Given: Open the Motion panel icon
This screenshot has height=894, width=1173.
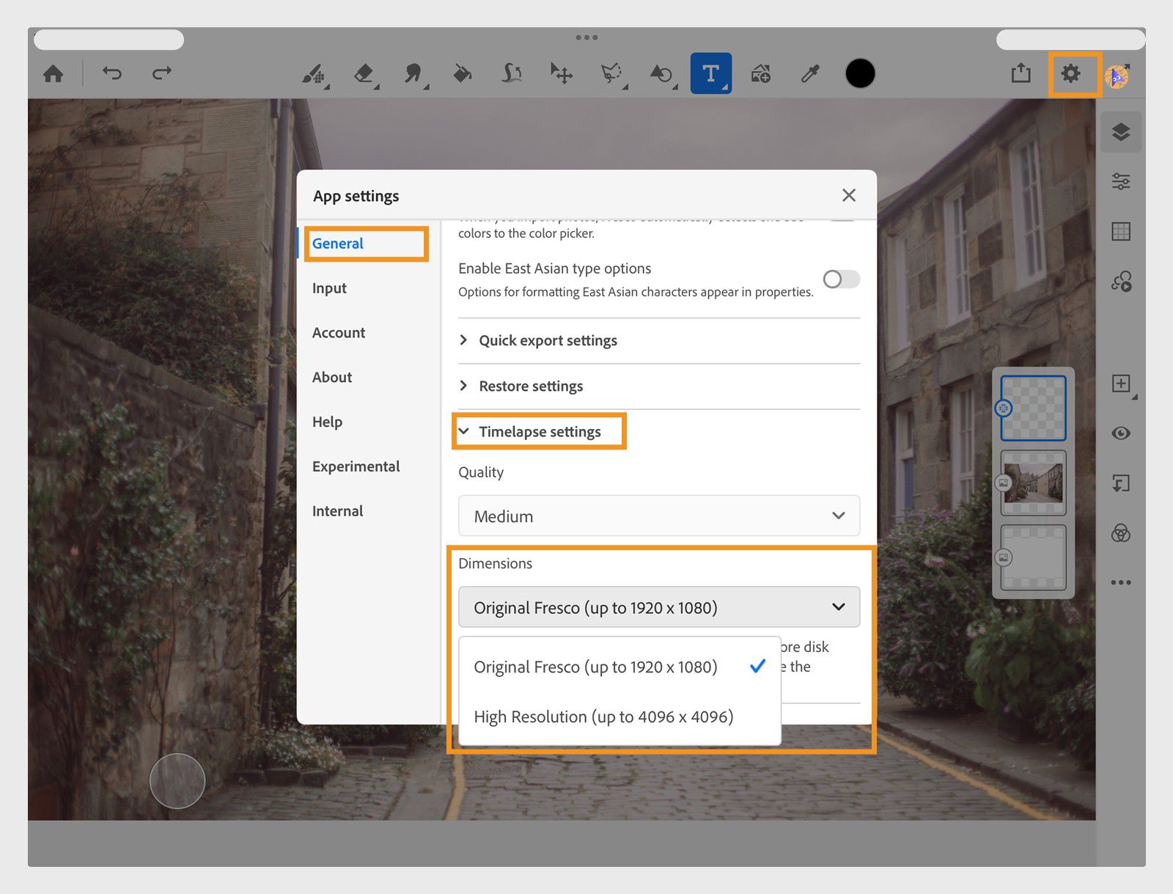Looking at the screenshot, I should pyautogui.click(x=1121, y=282).
